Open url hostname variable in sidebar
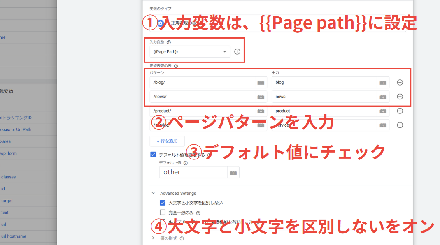Image resolution: width=440 pixels, height=245 pixels. coord(14,236)
